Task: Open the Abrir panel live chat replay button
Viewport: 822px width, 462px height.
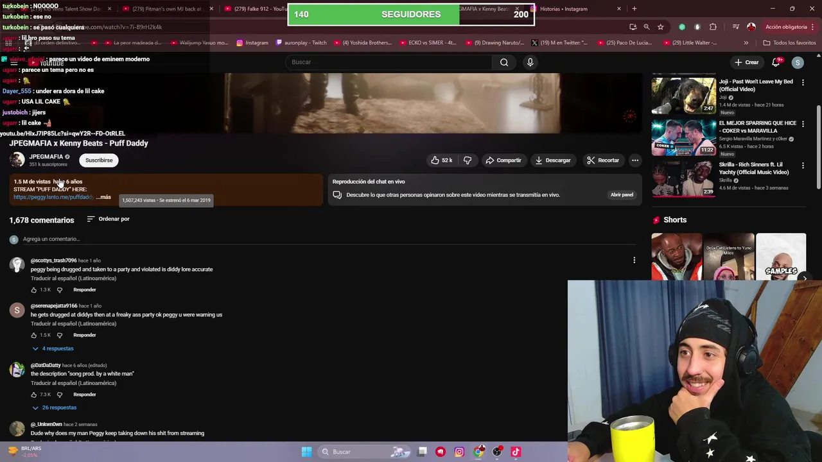Action: click(x=622, y=194)
